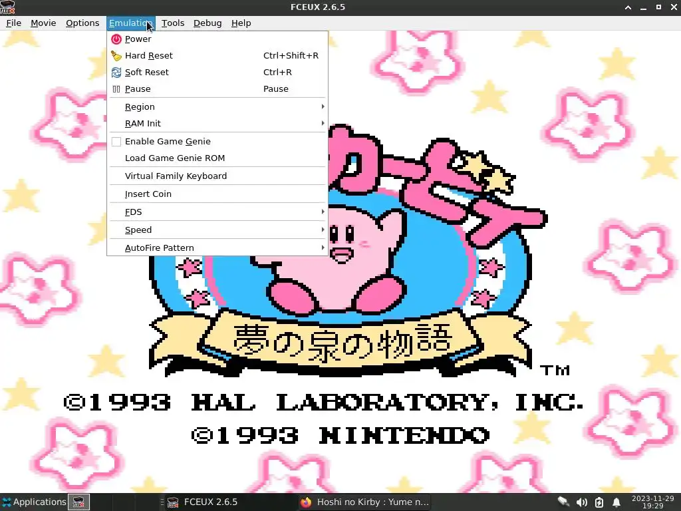
Task: Open the volume speaker tray icon
Action: click(x=581, y=502)
